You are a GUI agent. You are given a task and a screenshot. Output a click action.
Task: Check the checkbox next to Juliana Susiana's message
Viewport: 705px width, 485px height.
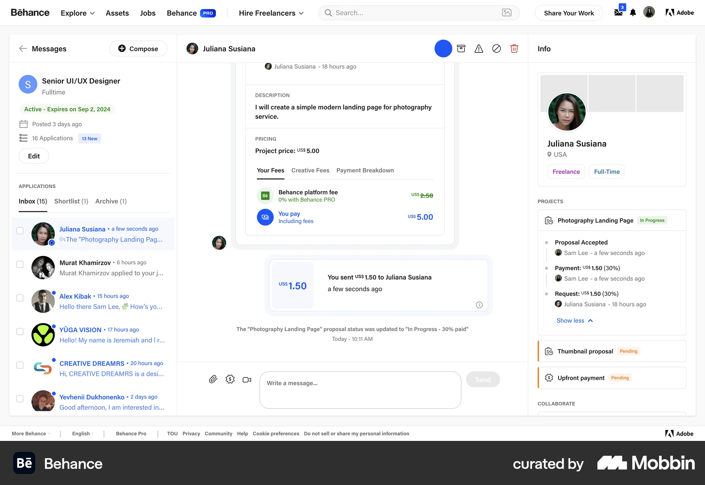pyautogui.click(x=19, y=231)
